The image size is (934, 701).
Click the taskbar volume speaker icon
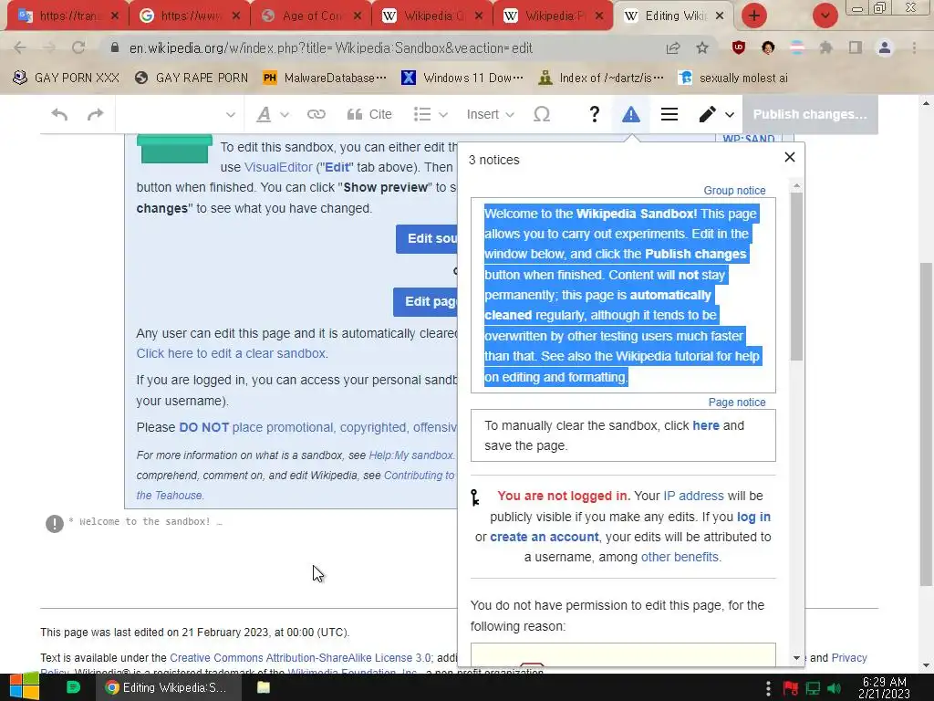click(x=835, y=688)
